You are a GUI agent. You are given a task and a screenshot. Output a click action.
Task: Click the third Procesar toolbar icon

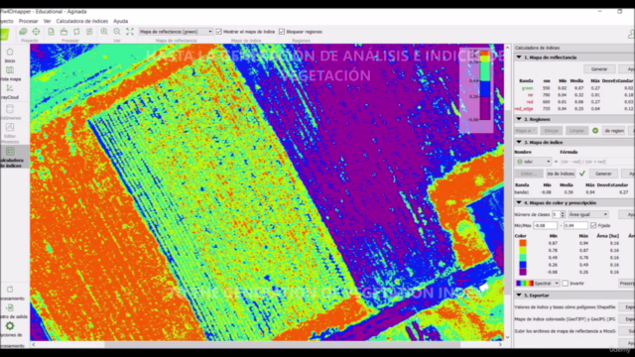(76, 32)
